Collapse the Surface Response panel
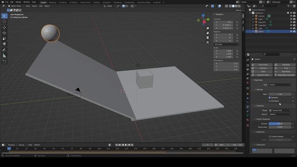This screenshot has width=297, height=167. (263, 119)
